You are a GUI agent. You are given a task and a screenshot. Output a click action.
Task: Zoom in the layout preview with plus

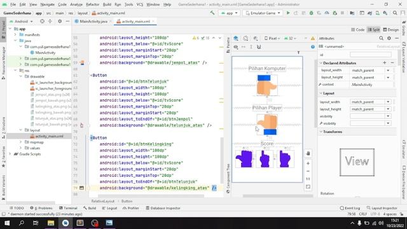(308, 163)
